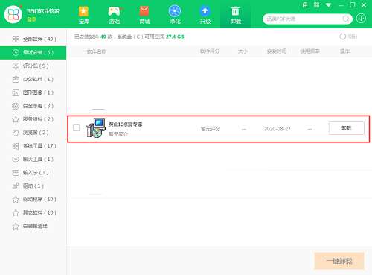Select the 卸载 trash can tab
This screenshot has height=275, width=372.
235,15
